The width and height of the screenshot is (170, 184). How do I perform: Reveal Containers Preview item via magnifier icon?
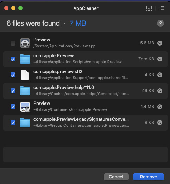pyautogui.click(x=160, y=107)
